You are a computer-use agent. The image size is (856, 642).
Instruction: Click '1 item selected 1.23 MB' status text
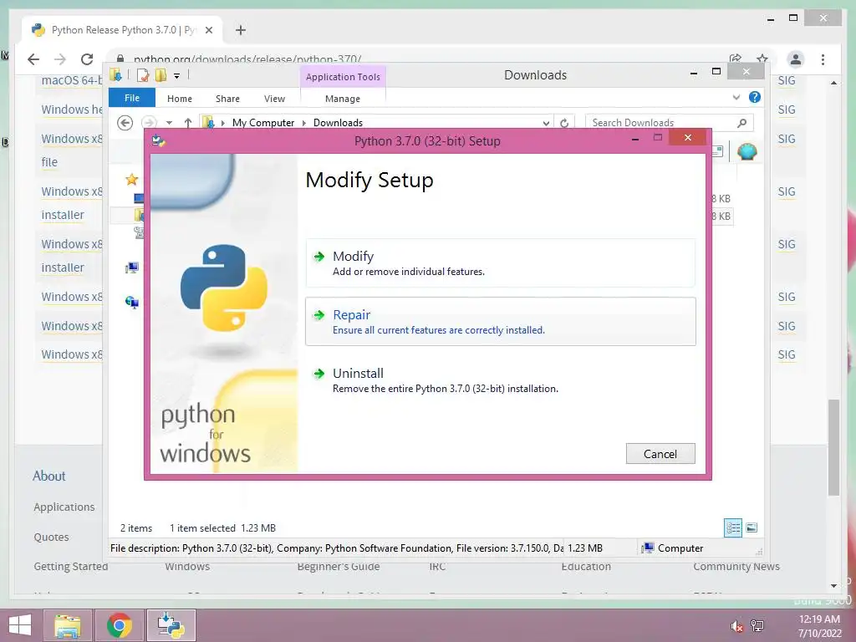[222, 528]
